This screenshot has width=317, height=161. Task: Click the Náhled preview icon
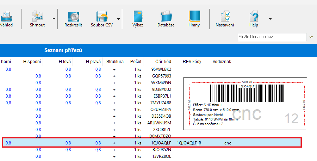6,17
